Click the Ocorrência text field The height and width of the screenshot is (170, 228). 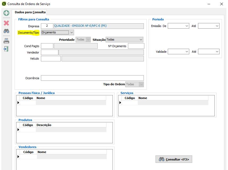[x=92, y=78]
